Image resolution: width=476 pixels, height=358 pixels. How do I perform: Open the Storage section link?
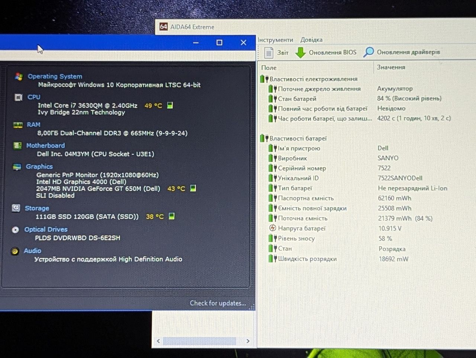pos(37,208)
